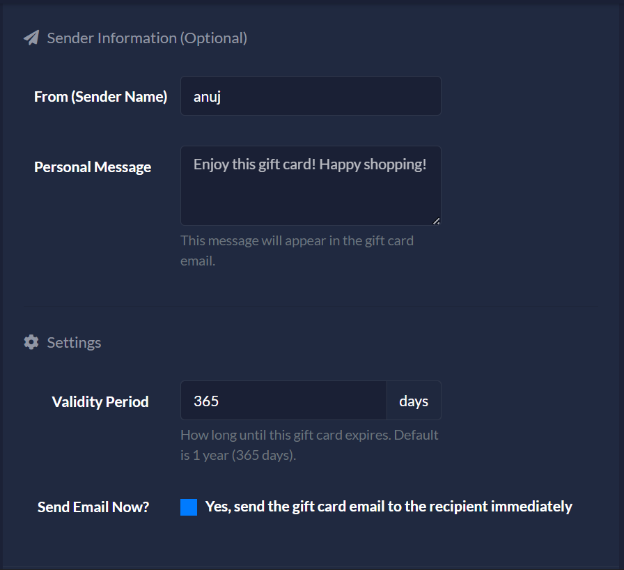
Task: Click the days unit label beside the validity field
Action: (x=414, y=401)
